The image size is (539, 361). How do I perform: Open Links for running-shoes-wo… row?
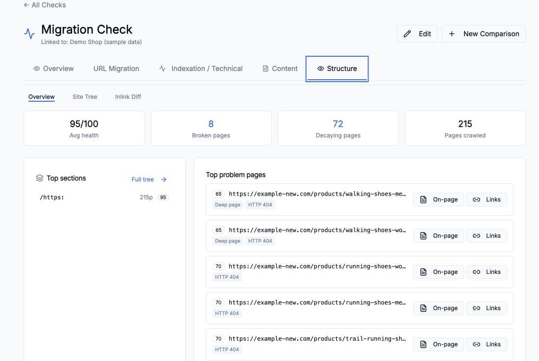[487, 272]
